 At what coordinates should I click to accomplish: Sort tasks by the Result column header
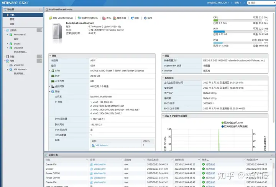(223, 160)
